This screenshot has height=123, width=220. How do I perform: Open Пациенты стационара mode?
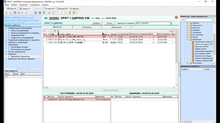(x=18, y=42)
